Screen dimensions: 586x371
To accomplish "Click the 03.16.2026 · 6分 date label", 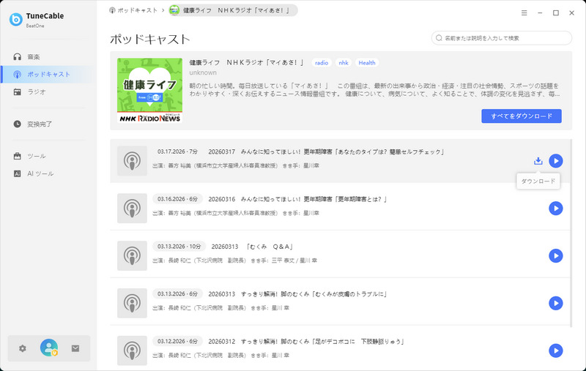I will pos(177,199).
